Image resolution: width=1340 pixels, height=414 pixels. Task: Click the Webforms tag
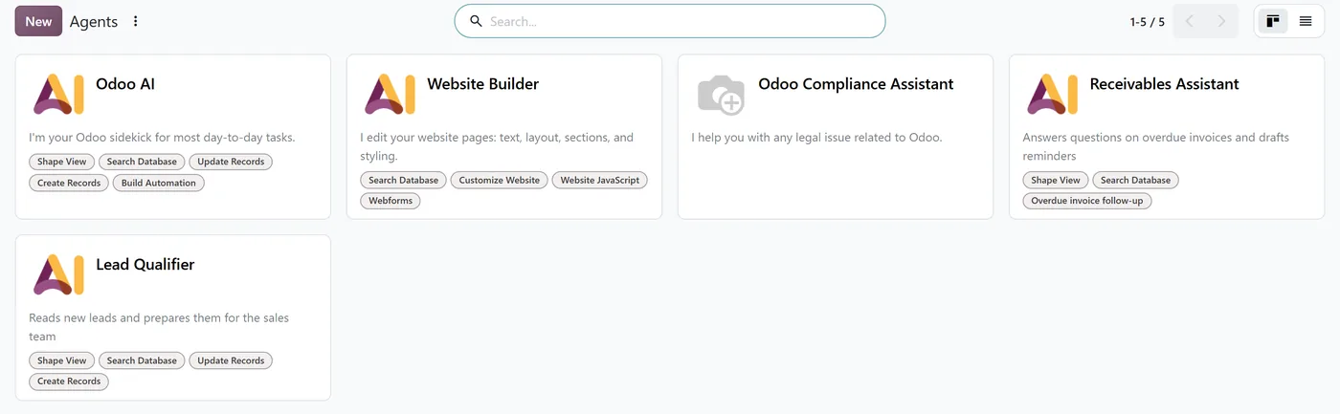click(391, 201)
